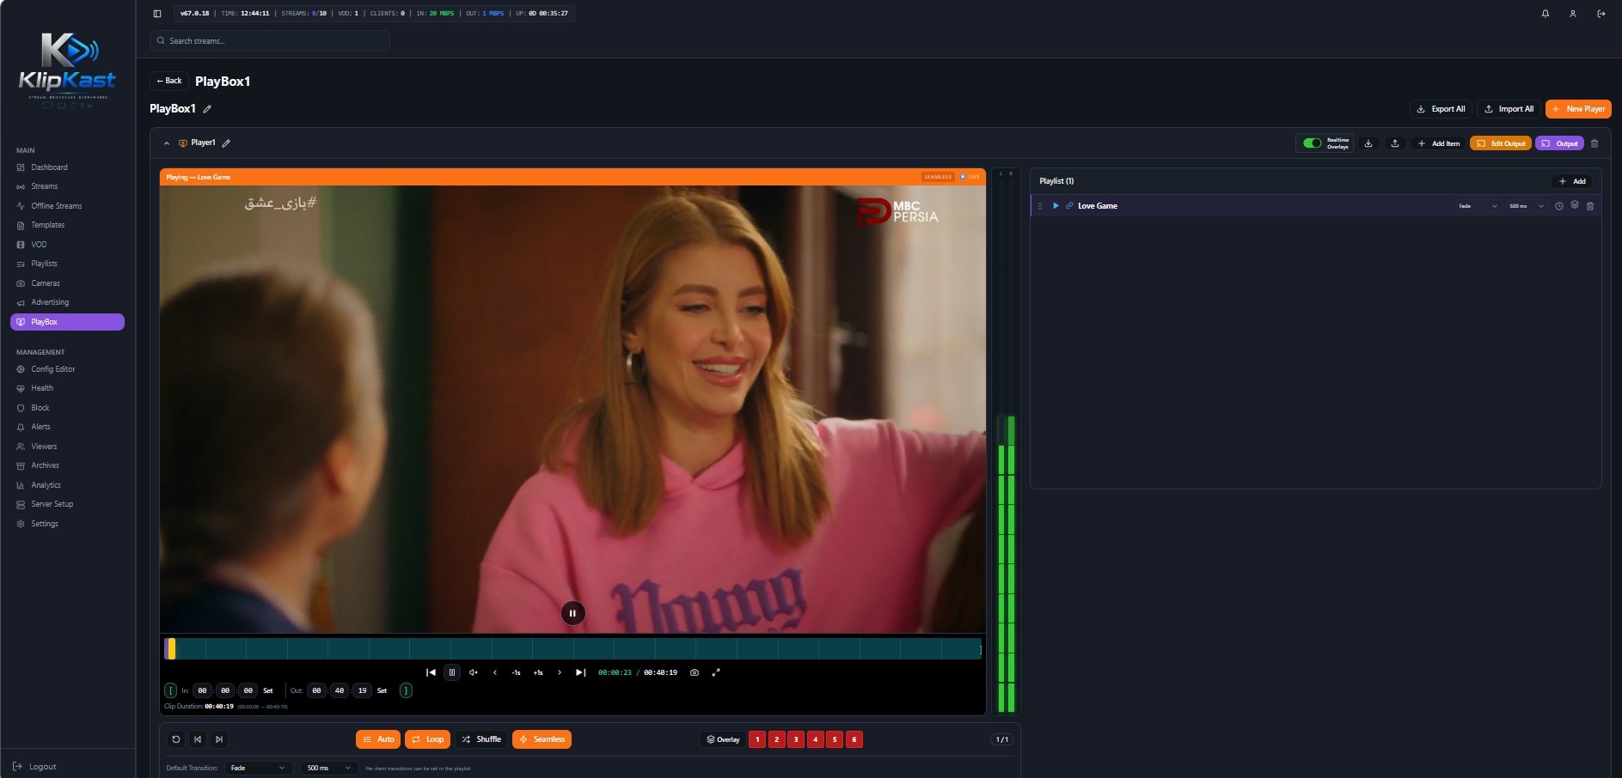Go to Streams in the sidebar
Screen dimensions: 1622x778
(45, 186)
